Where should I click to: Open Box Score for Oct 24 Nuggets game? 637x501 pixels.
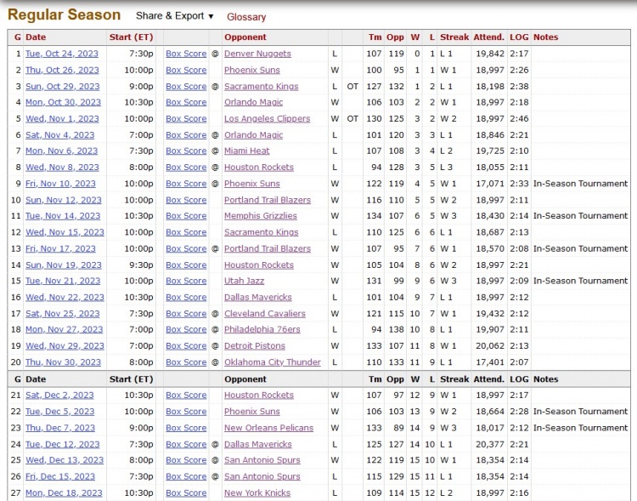pos(186,54)
